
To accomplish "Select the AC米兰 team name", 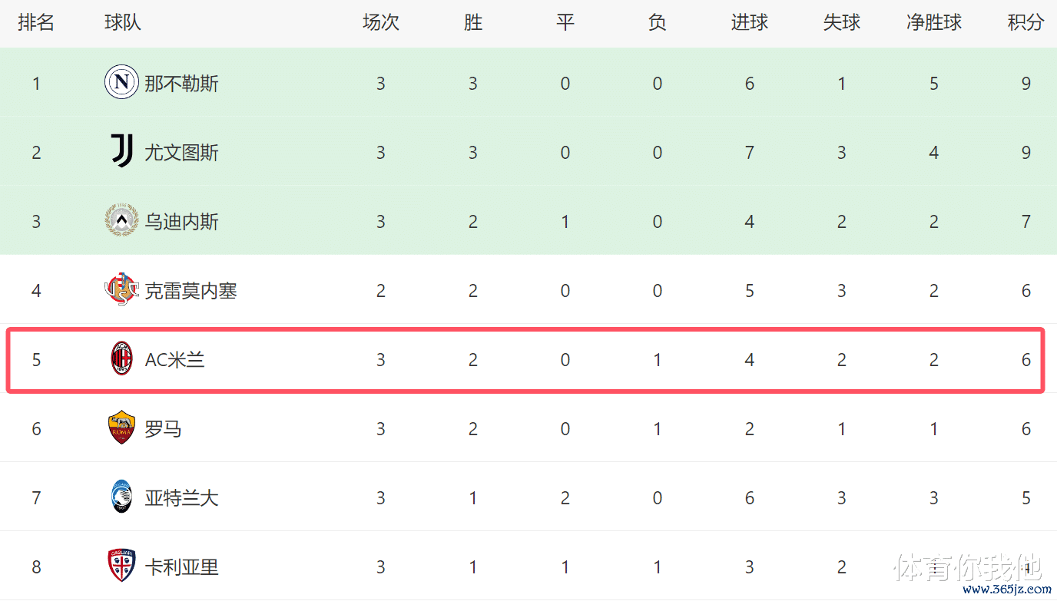I will (x=174, y=359).
